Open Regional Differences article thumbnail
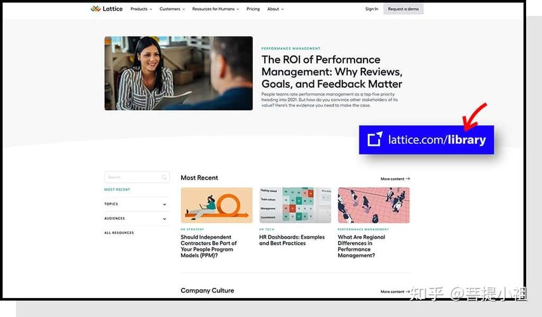 pyautogui.click(x=374, y=205)
